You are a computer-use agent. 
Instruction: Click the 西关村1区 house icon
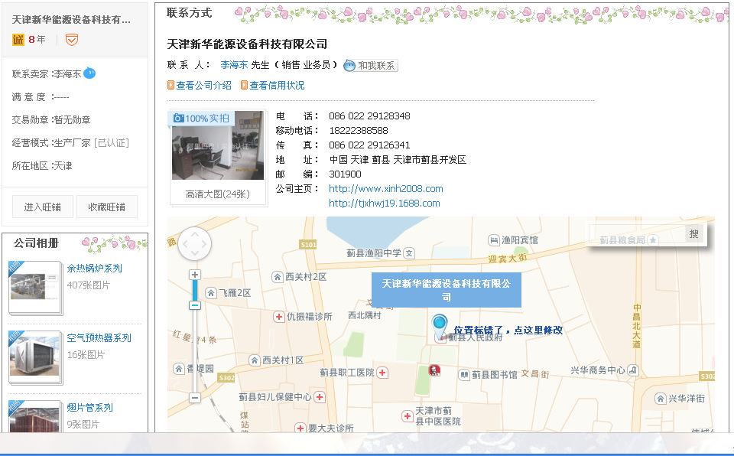[254, 360]
